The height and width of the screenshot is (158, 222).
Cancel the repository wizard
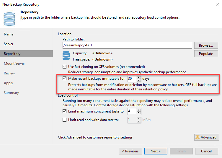point(206,151)
